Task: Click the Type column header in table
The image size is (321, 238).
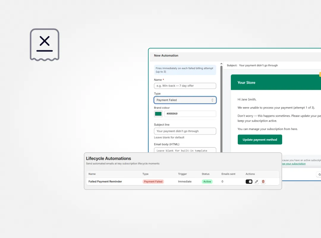Action: [x=145, y=174]
